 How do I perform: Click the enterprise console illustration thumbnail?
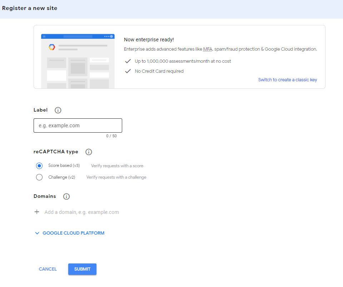click(78, 61)
